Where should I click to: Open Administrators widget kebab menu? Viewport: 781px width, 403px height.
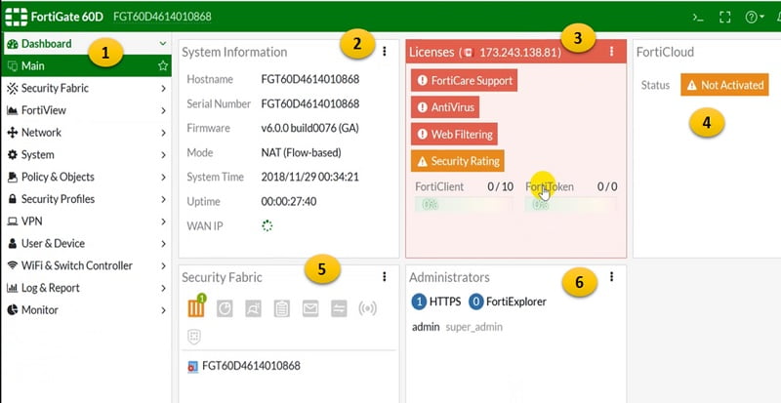pyautogui.click(x=612, y=276)
